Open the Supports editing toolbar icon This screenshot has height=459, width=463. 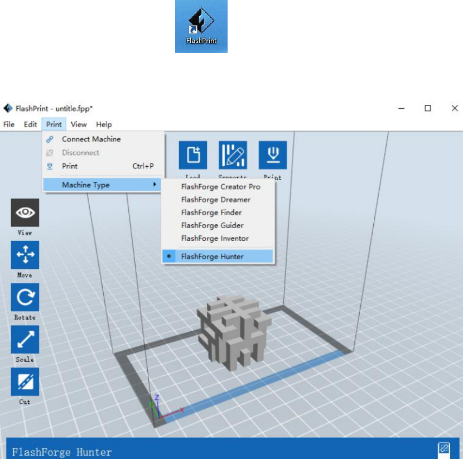[233, 155]
